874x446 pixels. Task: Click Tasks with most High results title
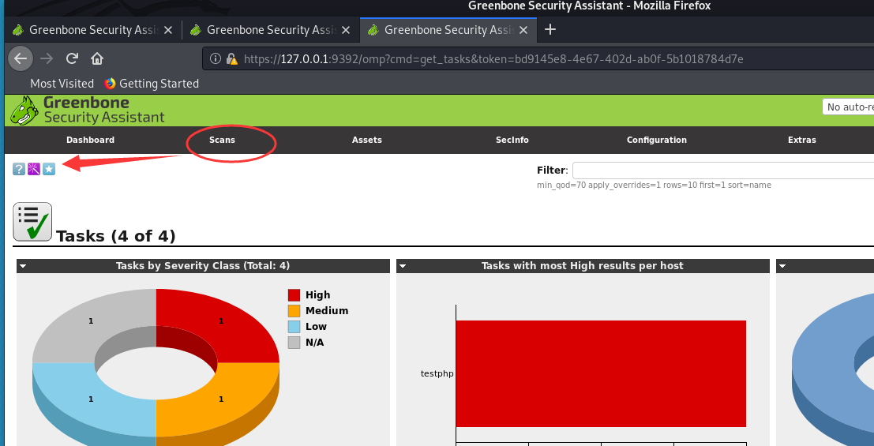(583, 266)
